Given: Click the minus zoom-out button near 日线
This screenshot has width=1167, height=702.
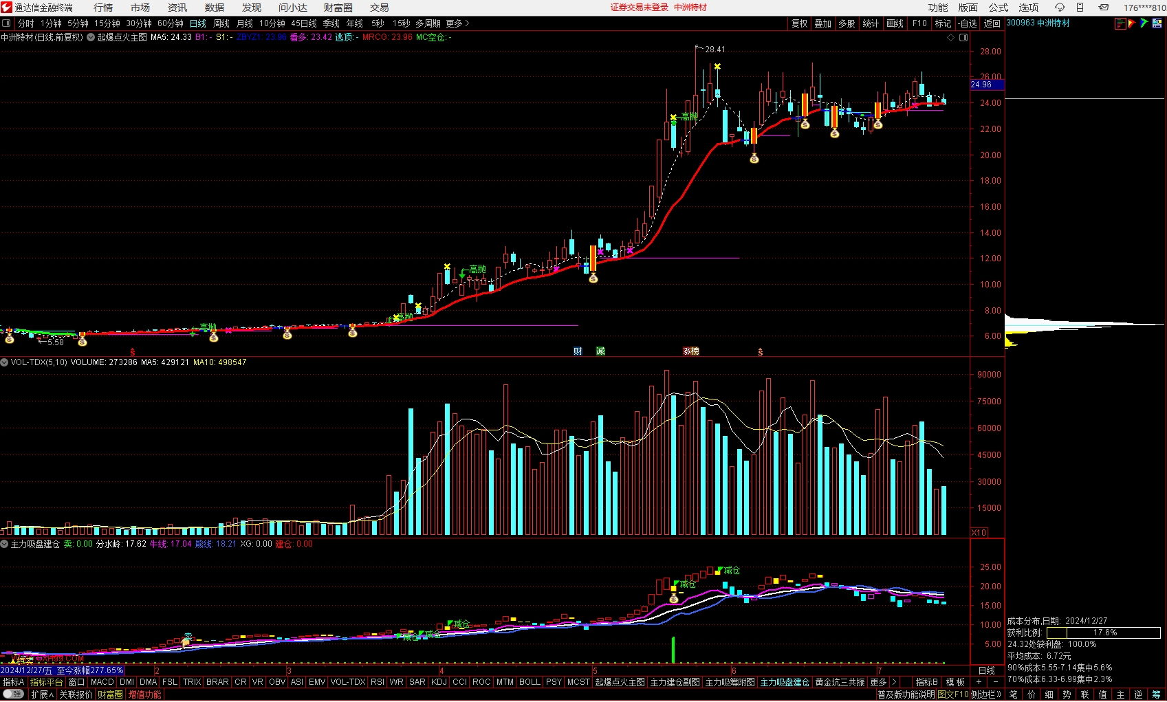Looking at the screenshot, I should [x=995, y=682].
